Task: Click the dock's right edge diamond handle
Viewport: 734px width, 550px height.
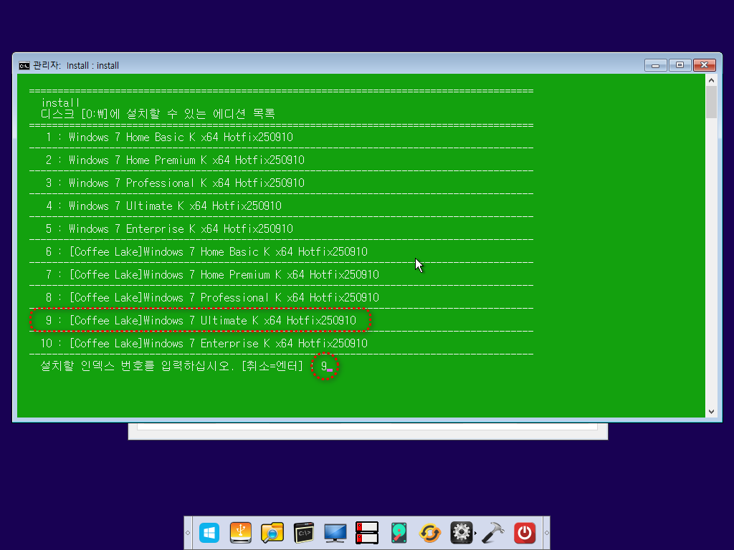Action: tap(546, 533)
